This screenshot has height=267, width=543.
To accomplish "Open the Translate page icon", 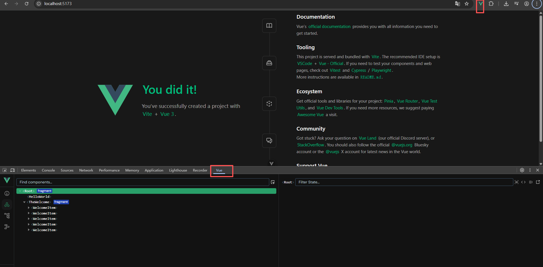I will point(457,4).
